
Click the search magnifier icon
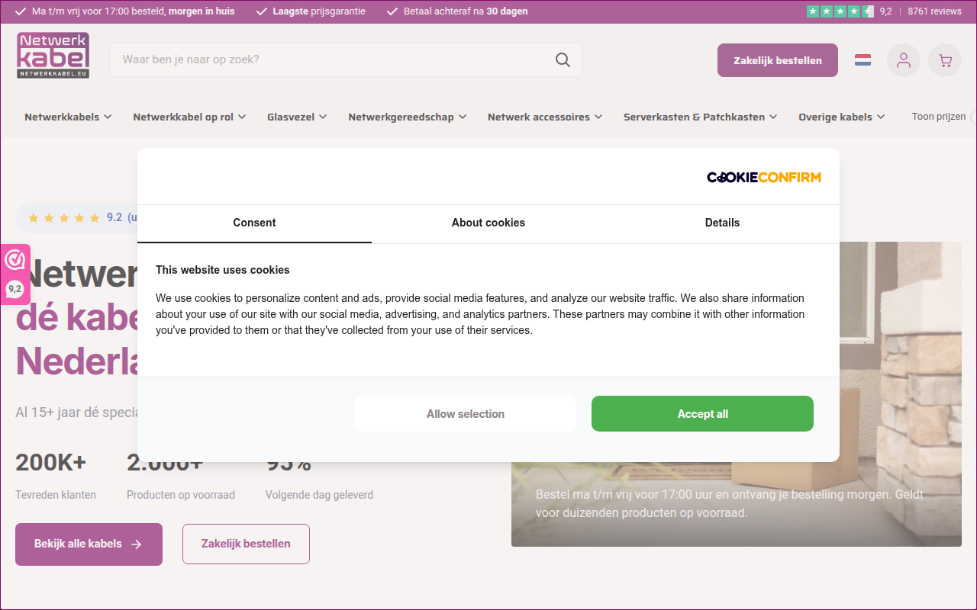point(563,59)
